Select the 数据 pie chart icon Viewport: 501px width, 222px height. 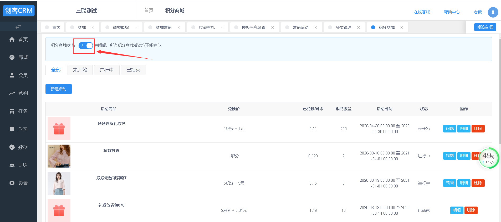pos(12,147)
